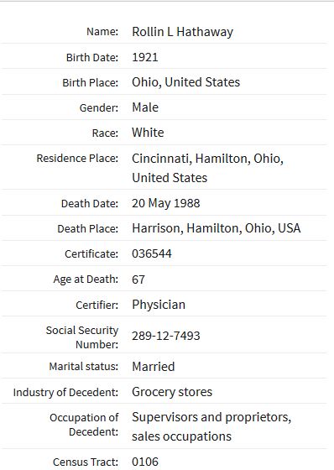The height and width of the screenshot is (470, 334).
Task: Click certificate number 036544
Action: [152, 253]
